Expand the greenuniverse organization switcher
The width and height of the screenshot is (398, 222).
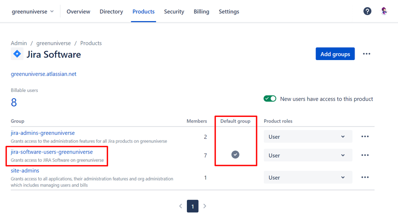(x=33, y=12)
